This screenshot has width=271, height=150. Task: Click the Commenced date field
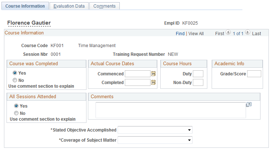(x=137, y=74)
